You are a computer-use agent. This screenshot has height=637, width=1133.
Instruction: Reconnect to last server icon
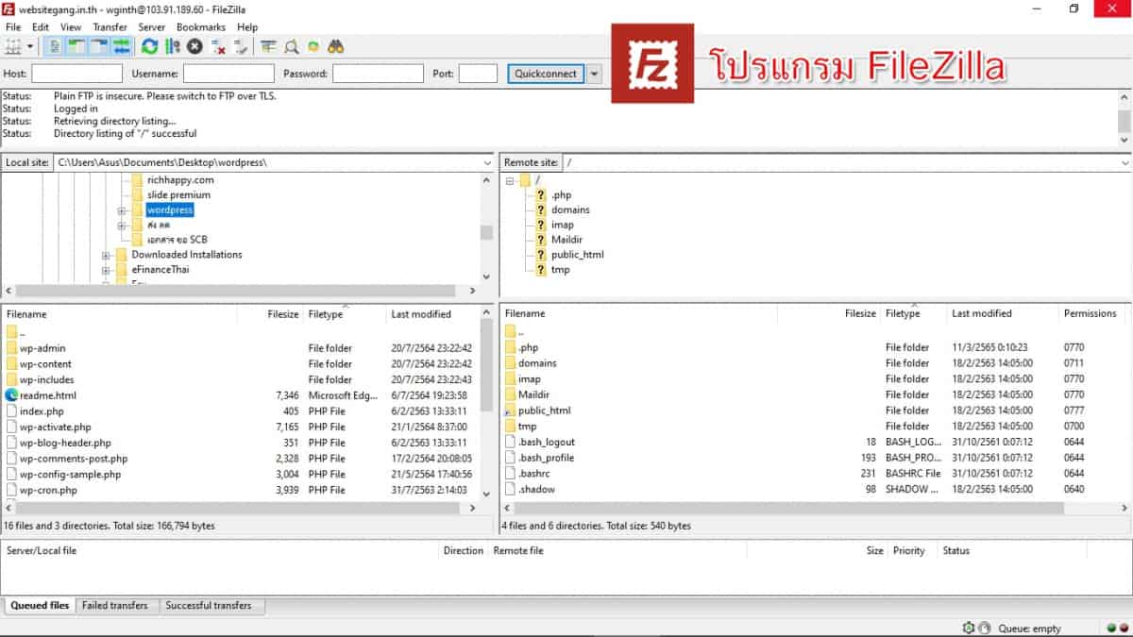click(x=241, y=46)
